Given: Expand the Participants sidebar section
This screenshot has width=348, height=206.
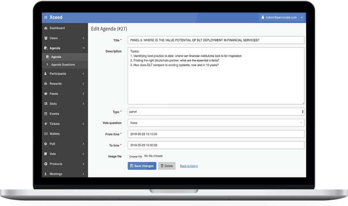Looking at the screenshot, I should [64, 74].
